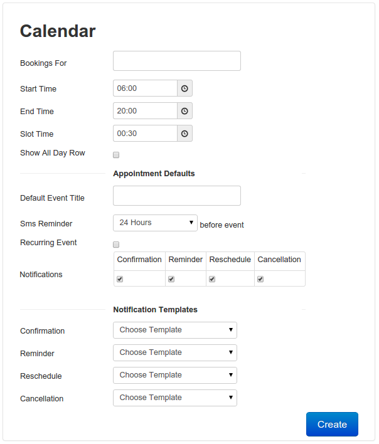Click the Bookings For label
The height and width of the screenshot is (444, 379).
[x=43, y=63]
